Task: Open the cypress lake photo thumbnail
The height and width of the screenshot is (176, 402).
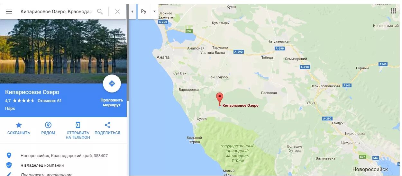Action: 63,51
